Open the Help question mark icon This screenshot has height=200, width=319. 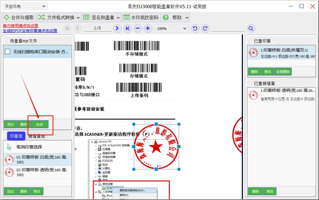click(166, 17)
